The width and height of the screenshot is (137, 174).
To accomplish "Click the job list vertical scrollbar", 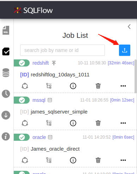I will click(136, 76).
